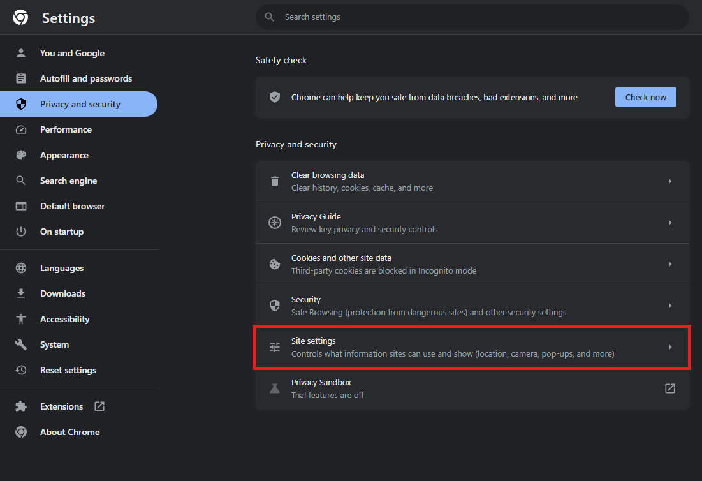Click the puzzle piece icon for Extensions
702x481 pixels.
pos(20,406)
